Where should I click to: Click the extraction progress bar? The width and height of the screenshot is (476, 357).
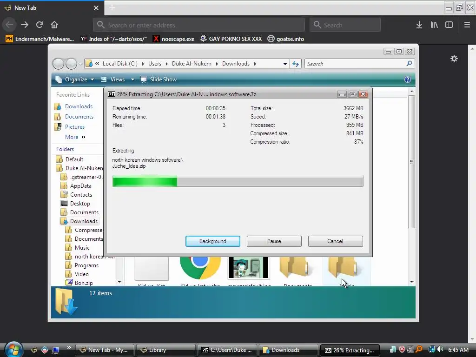[x=238, y=181]
